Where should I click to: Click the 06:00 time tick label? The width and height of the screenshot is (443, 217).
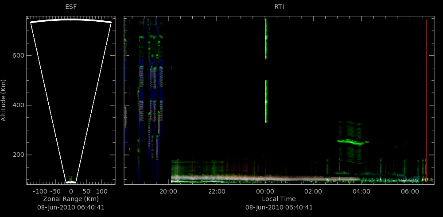tap(410, 191)
